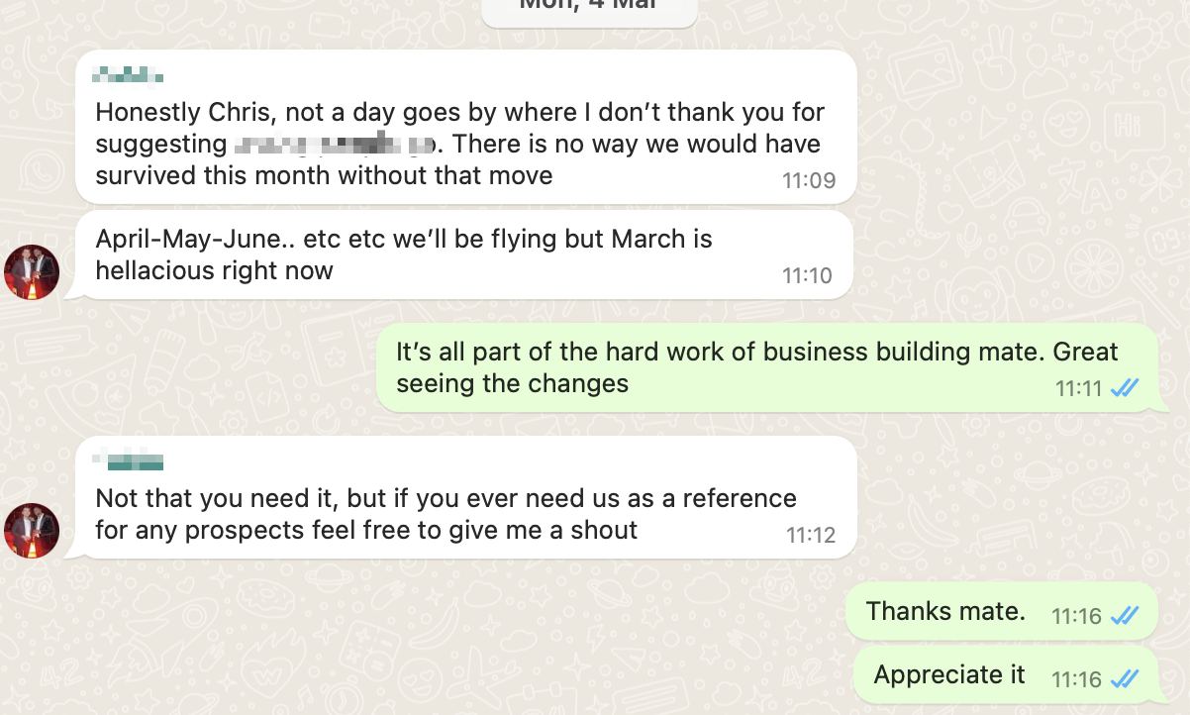
Task: Click the profile avatar beside the April-May-June message
Action: 33,271
